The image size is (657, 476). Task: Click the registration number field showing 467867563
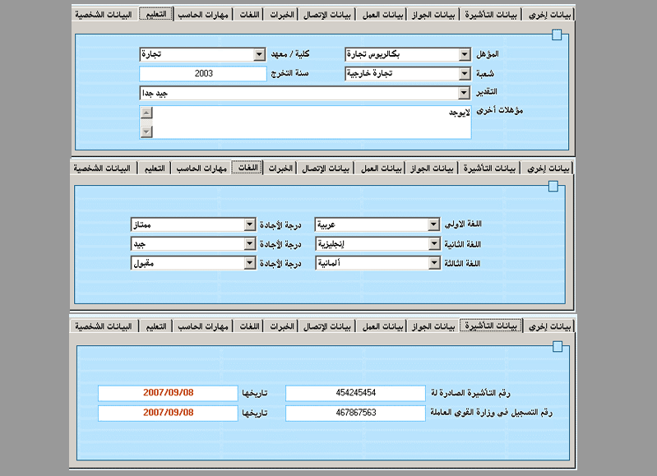[x=355, y=413]
